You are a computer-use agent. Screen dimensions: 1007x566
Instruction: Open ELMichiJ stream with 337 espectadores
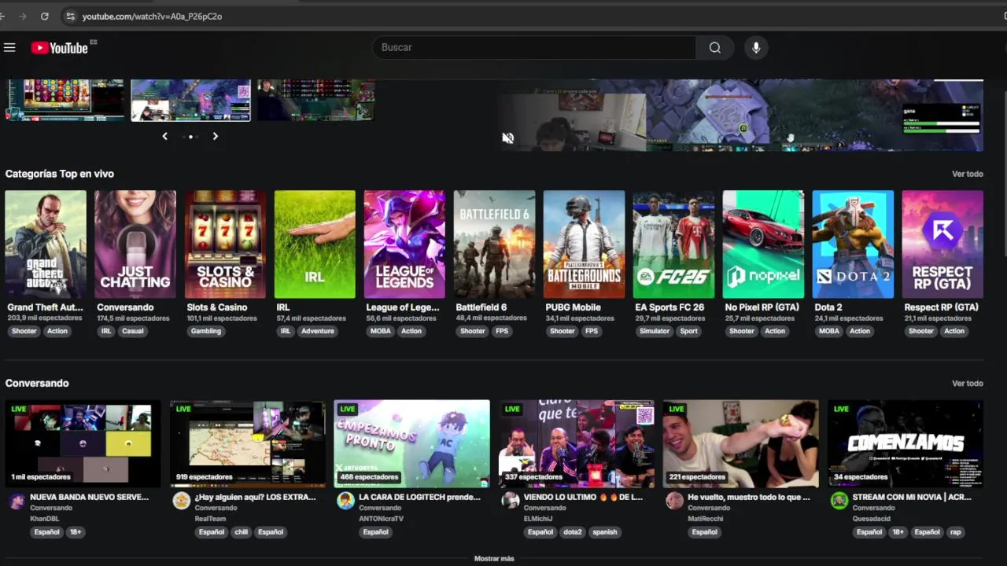[x=577, y=443]
